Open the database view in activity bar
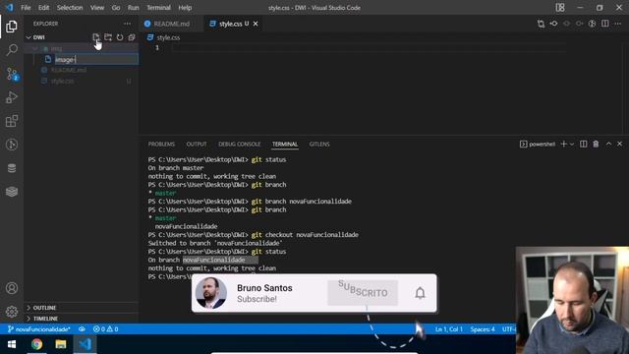The height and width of the screenshot is (354, 629). (x=12, y=168)
